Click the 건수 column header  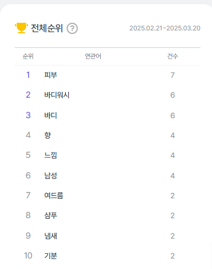tap(172, 56)
